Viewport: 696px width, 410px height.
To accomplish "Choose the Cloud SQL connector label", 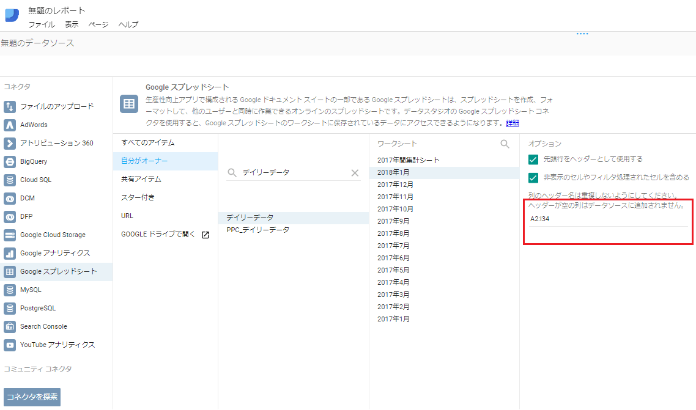I will pyautogui.click(x=36, y=180).
